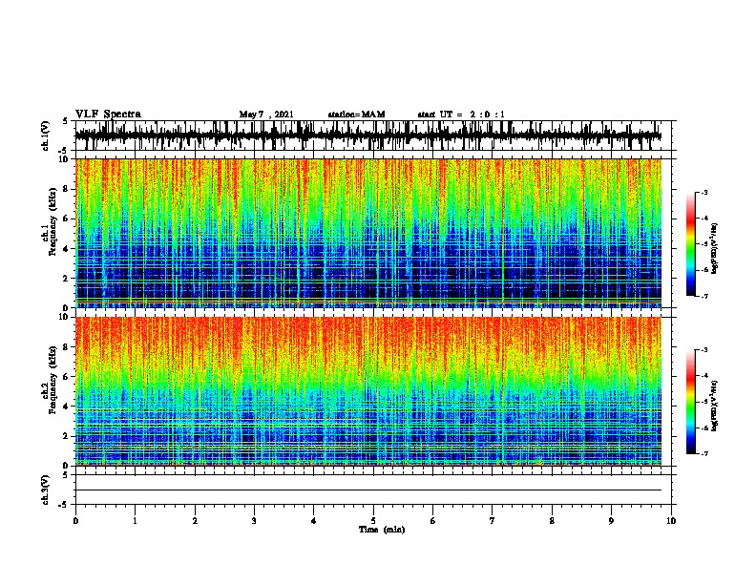756x584 pixels.
Task: Click the "ch.1 Frequency (kHz)" axis label
Action: point(49,221)
